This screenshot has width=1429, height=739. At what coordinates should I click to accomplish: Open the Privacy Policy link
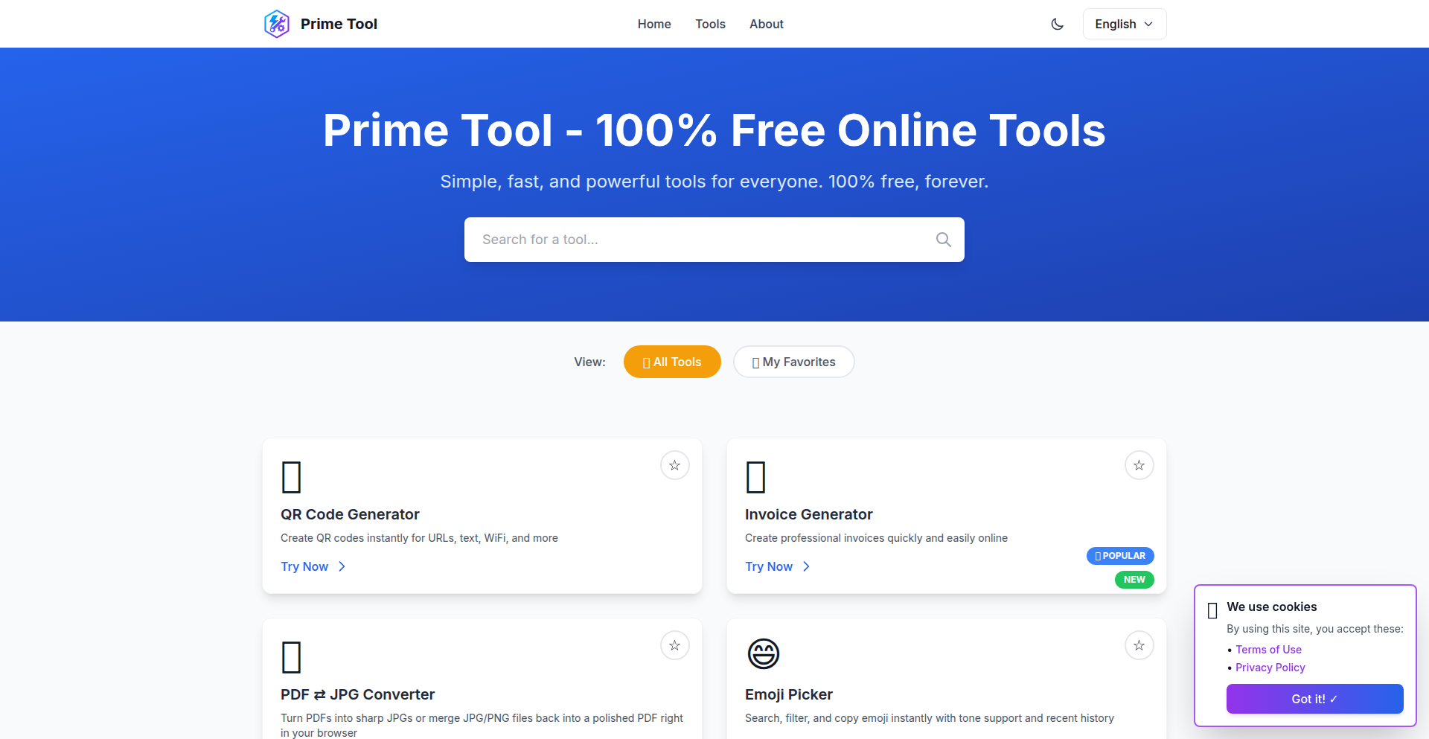(1270, 667)
